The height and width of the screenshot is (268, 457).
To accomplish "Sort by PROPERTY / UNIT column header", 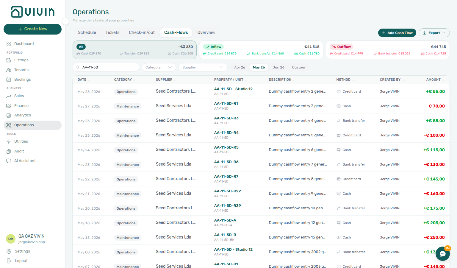I will pos(230,80).
